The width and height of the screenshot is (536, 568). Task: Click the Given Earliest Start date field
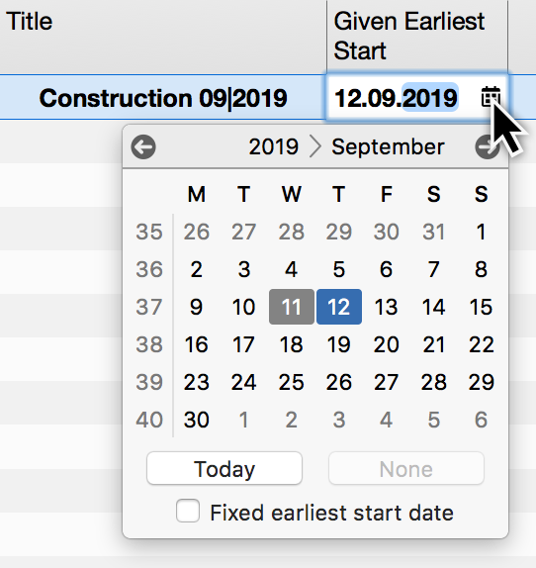click(x=417, y=97)
